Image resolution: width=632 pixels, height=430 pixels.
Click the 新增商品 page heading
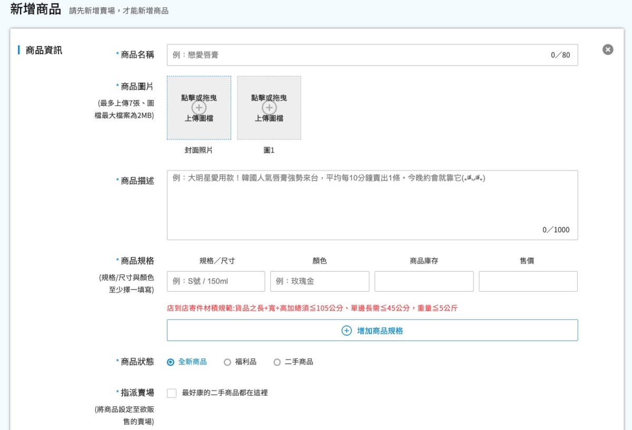tap(36, 10)
